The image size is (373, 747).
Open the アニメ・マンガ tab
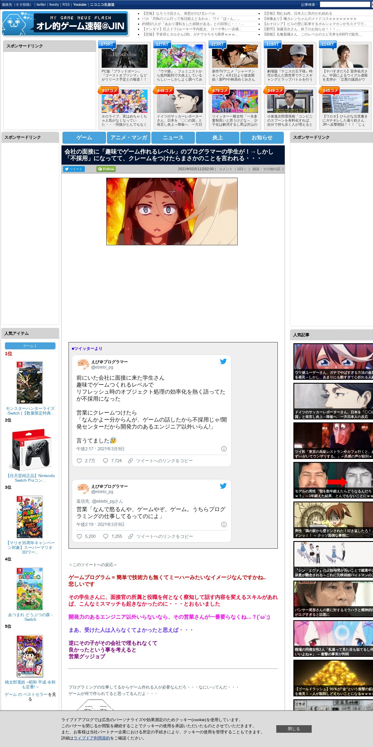coord(129,138)
